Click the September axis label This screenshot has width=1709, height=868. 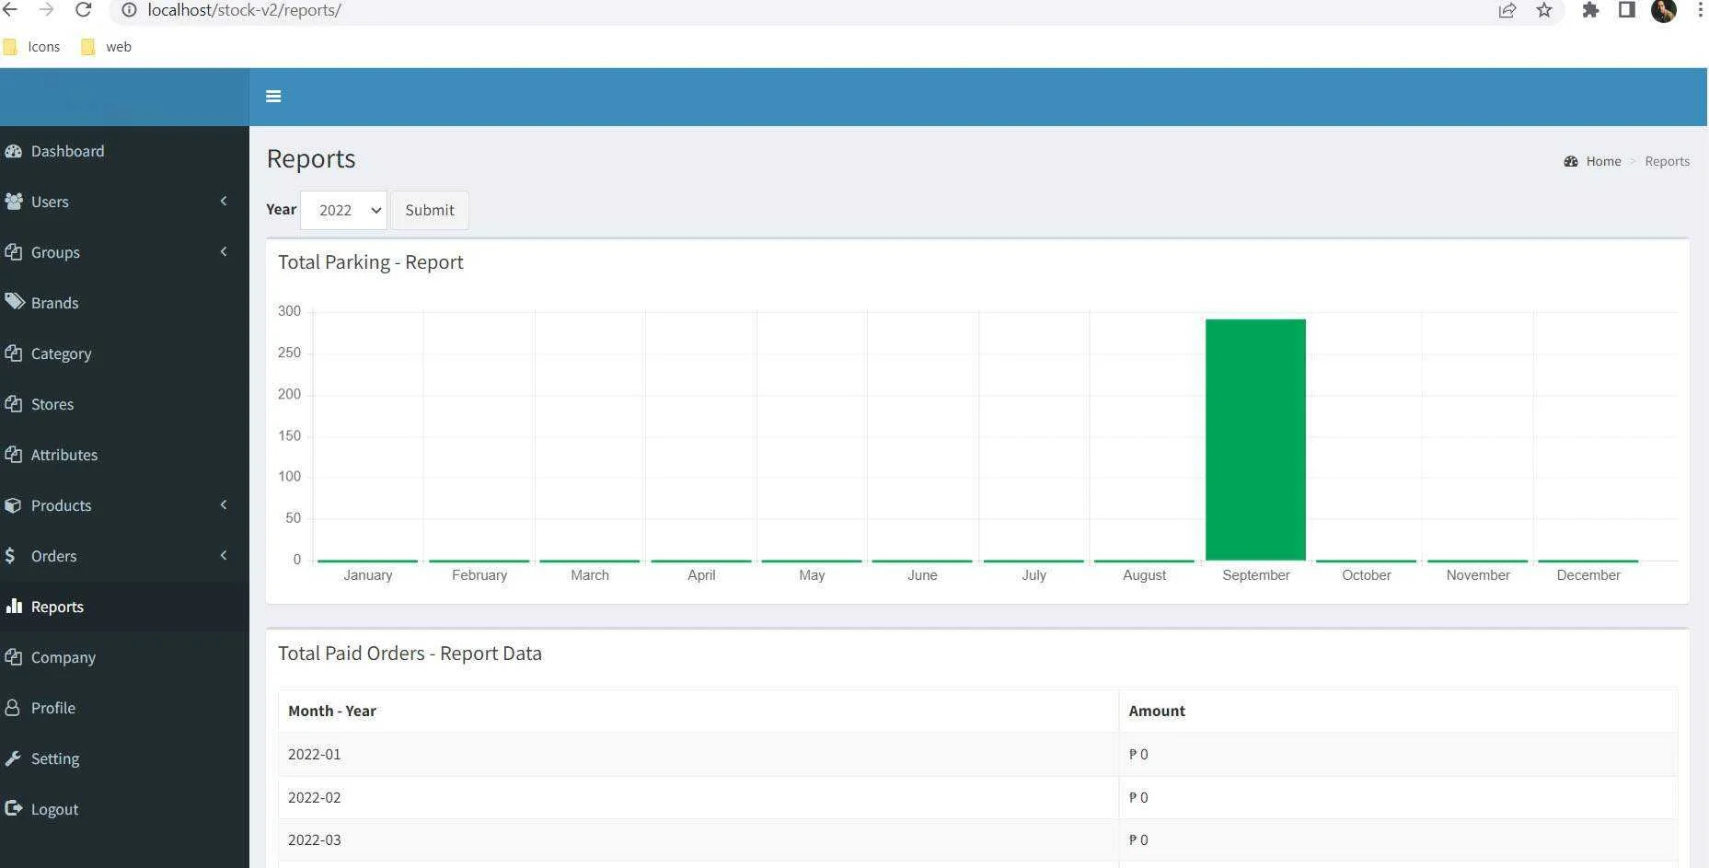pos(1255,574)
